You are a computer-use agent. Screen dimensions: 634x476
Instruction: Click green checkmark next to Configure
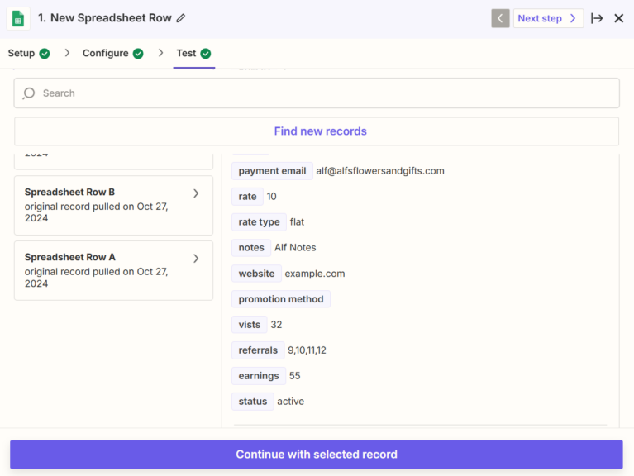pos(138,54)
